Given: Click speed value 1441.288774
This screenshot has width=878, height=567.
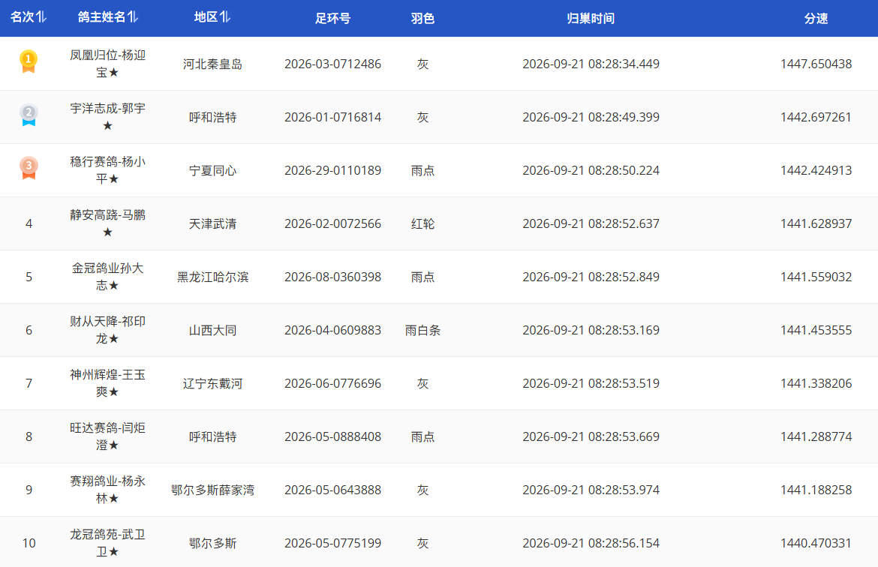Looking at the screenshot, I should click(816, 436).
